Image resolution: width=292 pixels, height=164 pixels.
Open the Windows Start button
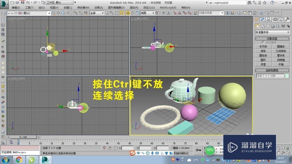click(x=6, y=160)
